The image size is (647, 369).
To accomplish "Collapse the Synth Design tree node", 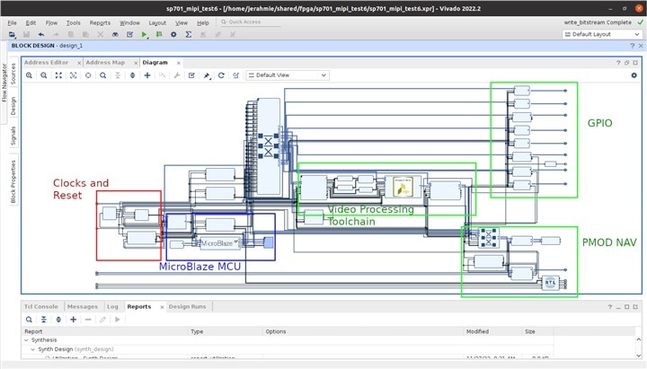I will (x=33, y=349).
